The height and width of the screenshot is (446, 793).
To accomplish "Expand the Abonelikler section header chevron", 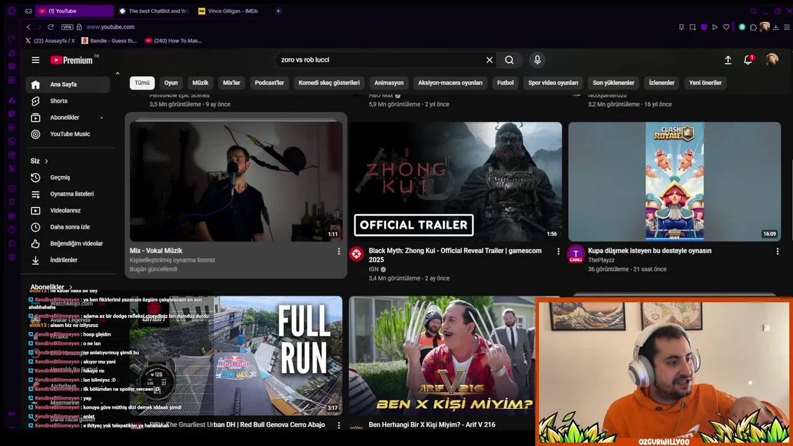I will point(71,287).
